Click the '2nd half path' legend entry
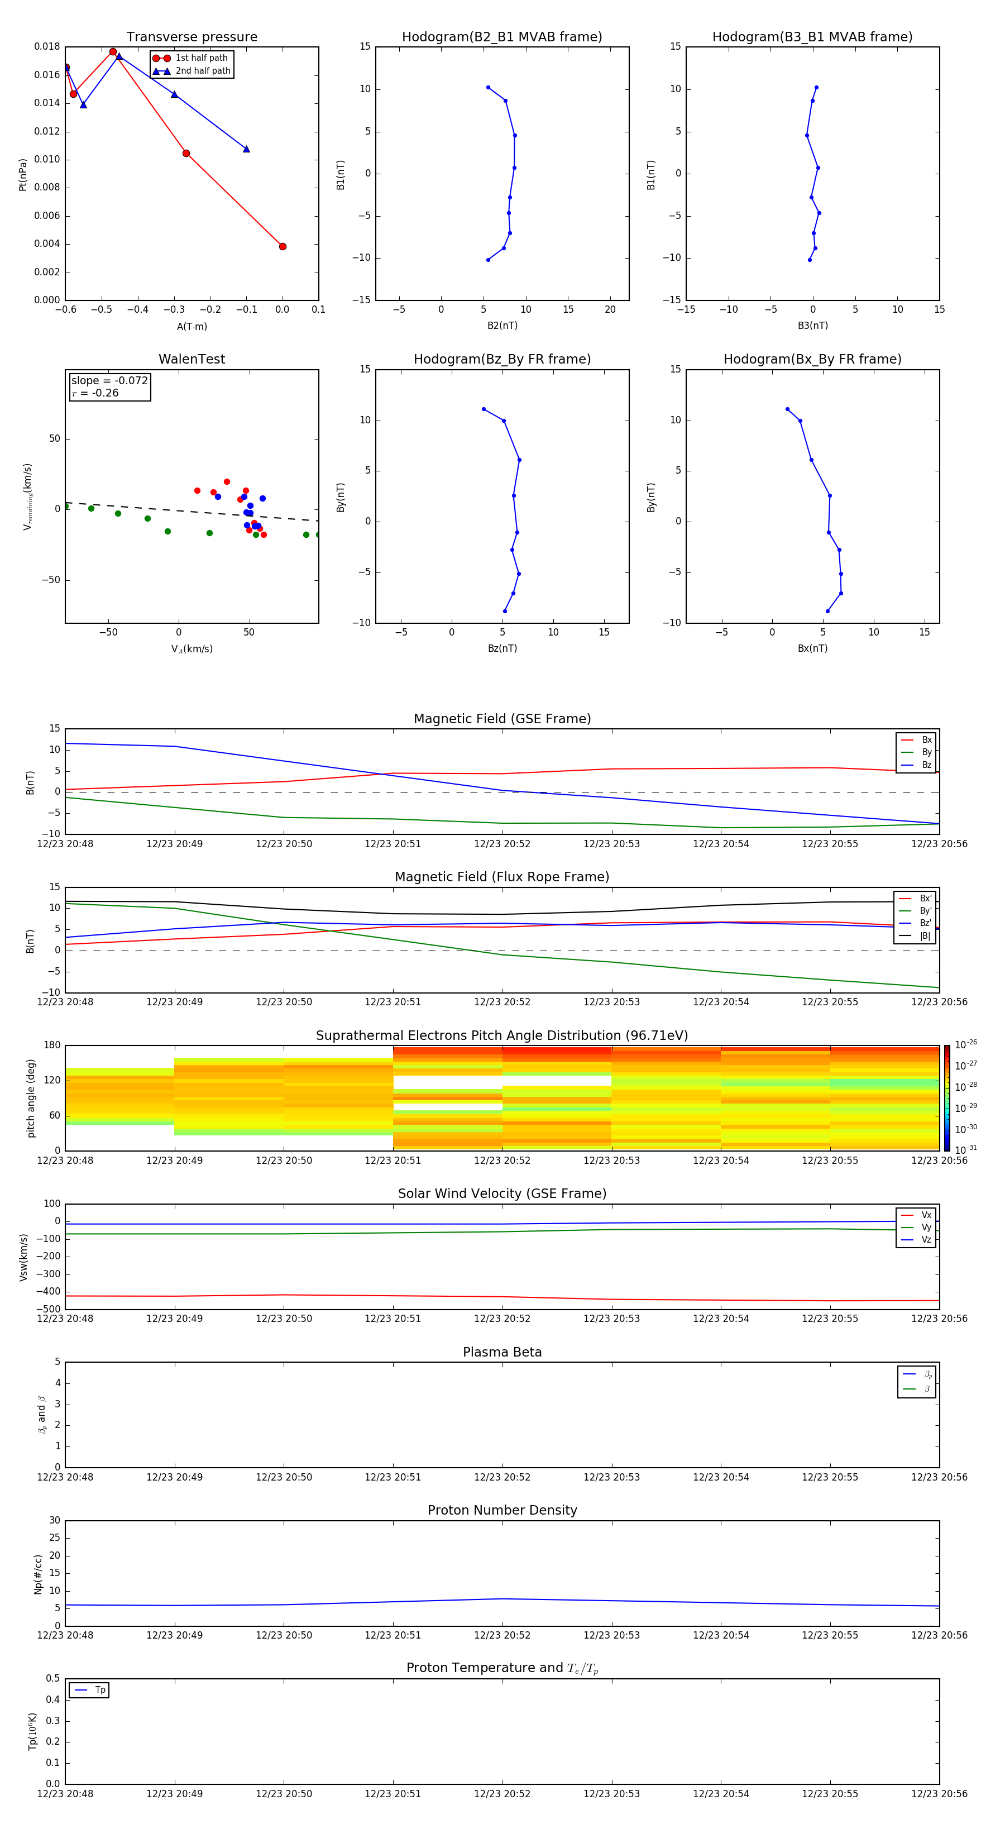This screenshot has width=1005, height=1843. point(191,71)
